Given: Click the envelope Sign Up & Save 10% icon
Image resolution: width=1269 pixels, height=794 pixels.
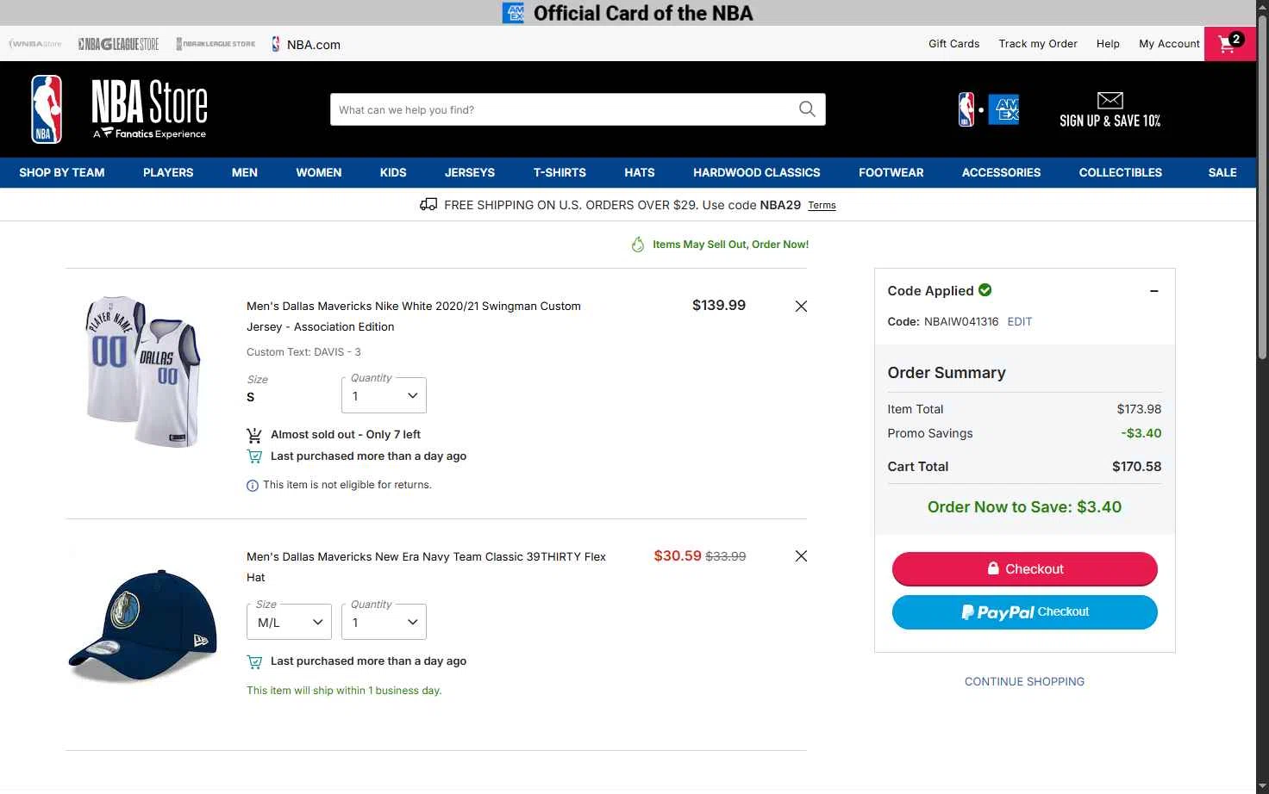Looking at the screenshot, I should tap(1110, 100).
